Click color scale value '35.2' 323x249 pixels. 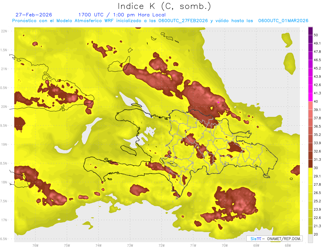317,135
